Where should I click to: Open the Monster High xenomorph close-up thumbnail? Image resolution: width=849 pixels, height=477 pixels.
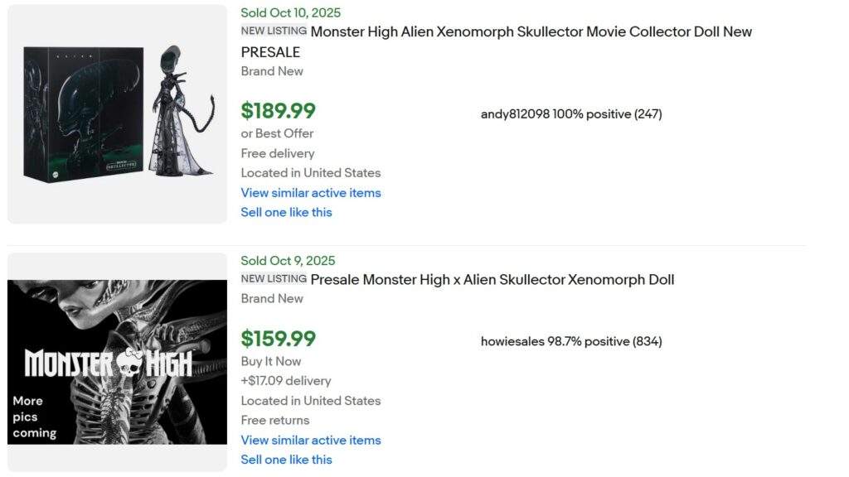click(x=116, y=359)
